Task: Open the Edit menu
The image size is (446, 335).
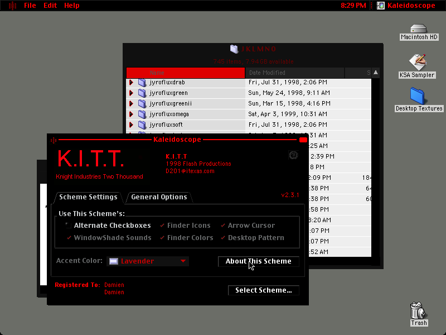Action: 50,6
